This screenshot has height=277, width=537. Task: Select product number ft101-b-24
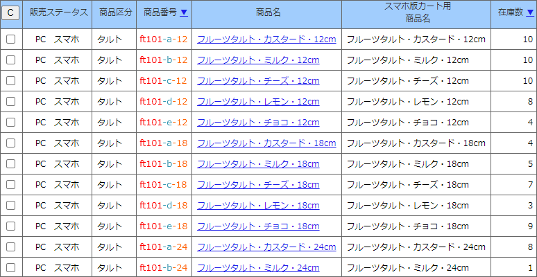164,267
